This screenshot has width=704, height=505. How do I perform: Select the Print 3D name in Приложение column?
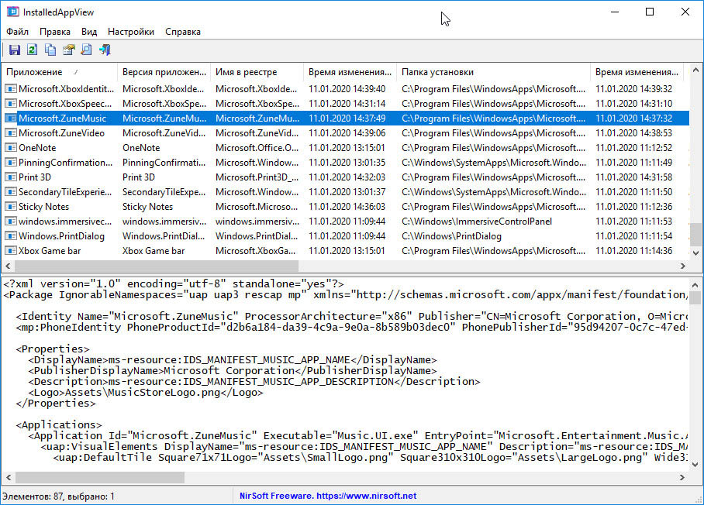(35, 177)
